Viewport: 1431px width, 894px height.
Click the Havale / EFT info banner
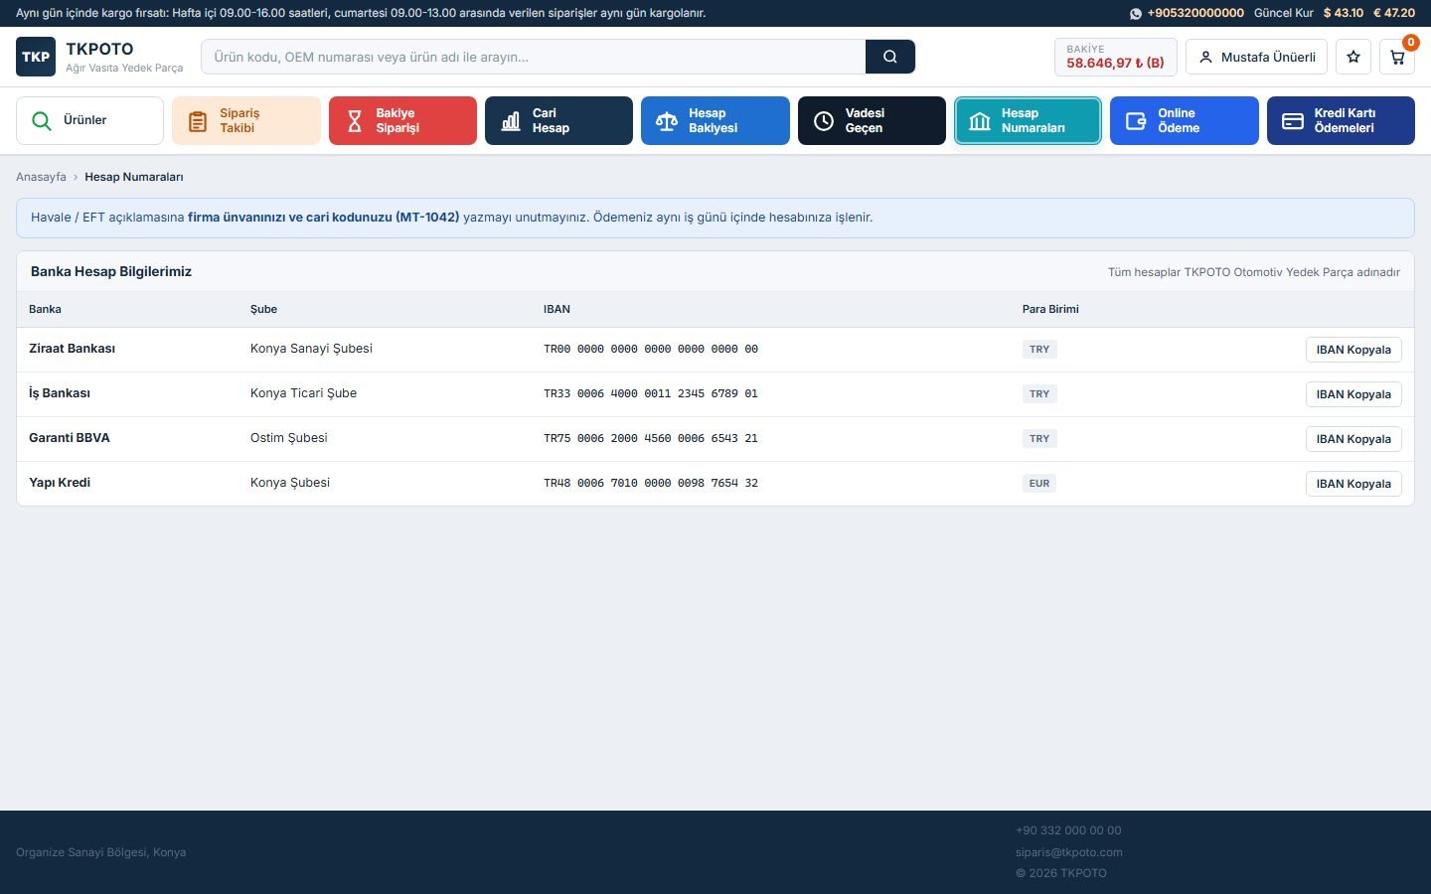tap(715, 218)
